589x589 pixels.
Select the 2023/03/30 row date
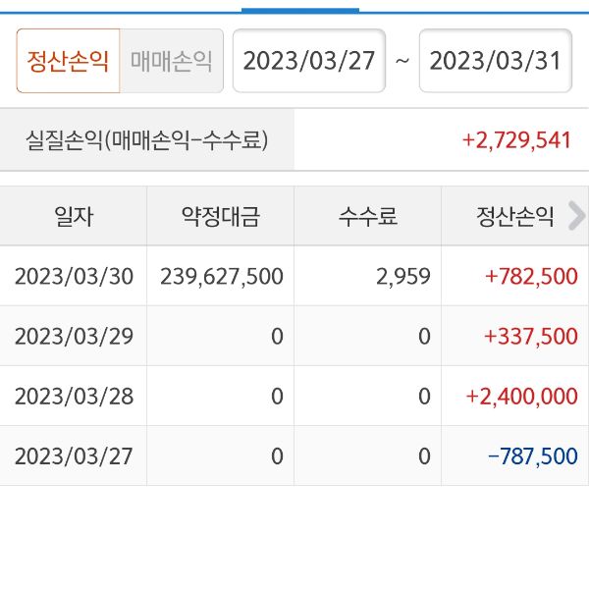(x=74, y=277)
